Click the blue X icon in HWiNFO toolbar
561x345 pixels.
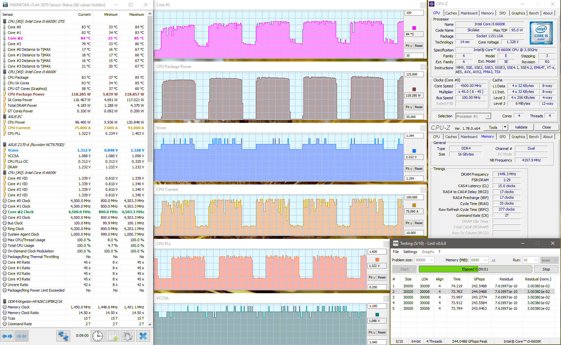click(x=143, y=336)
